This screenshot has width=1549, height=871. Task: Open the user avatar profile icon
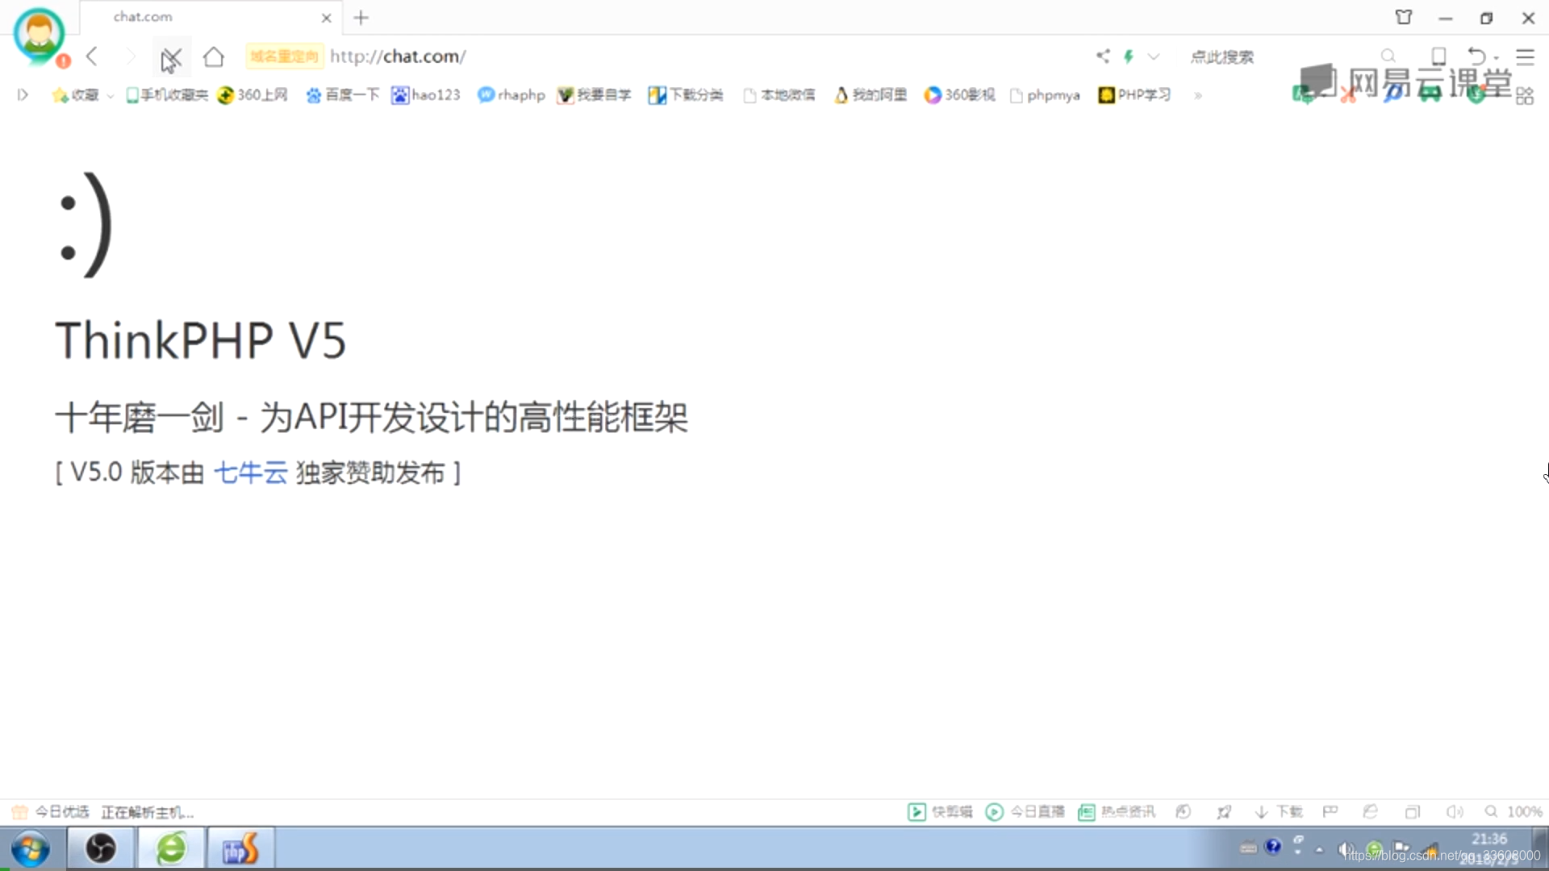click(39, 35)
